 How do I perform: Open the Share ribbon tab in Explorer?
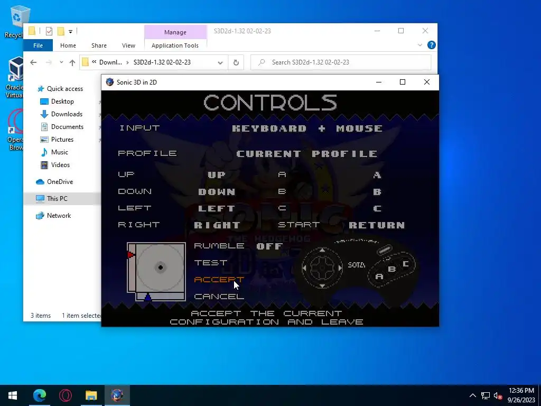(x=99, y=45)
